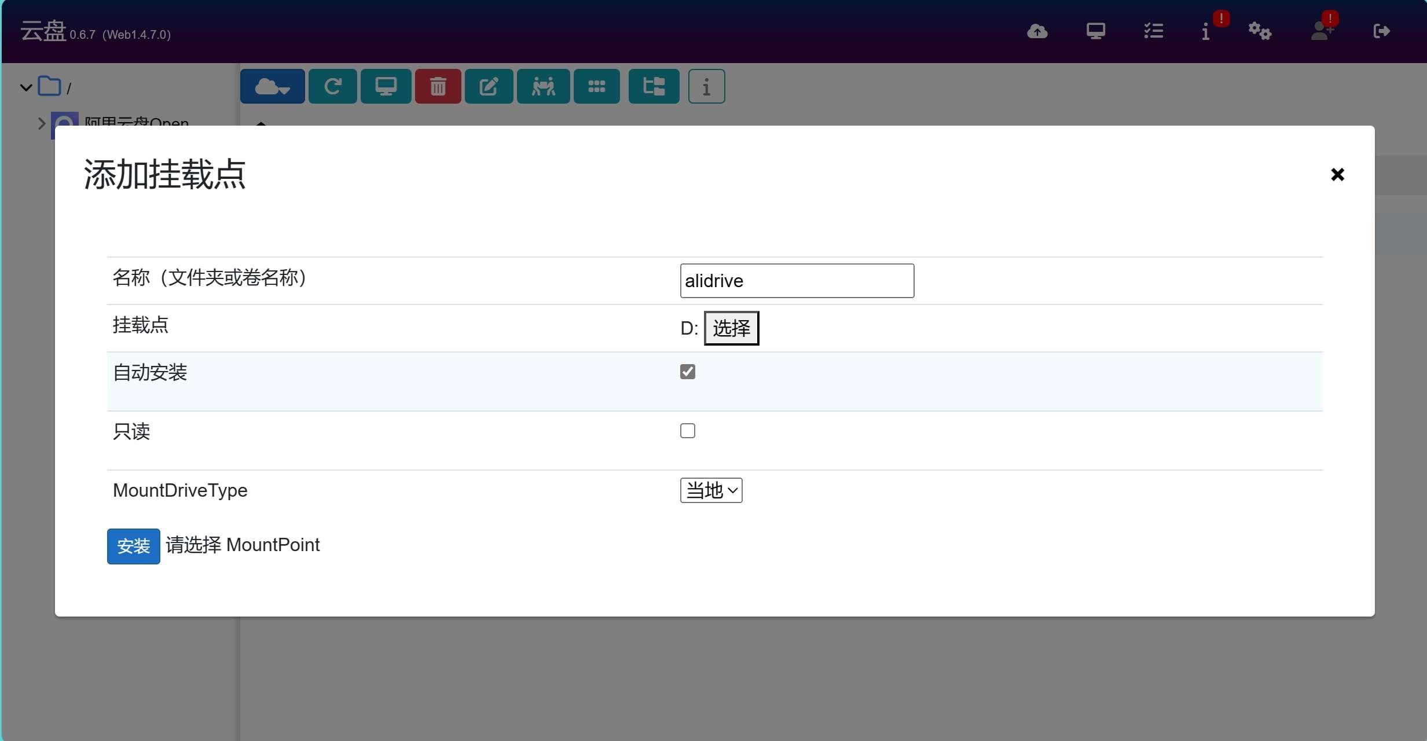Open the blue cloud dropdown toolbar button
The width and height of the screenshot is (1427, 741).
coord(272,86)
